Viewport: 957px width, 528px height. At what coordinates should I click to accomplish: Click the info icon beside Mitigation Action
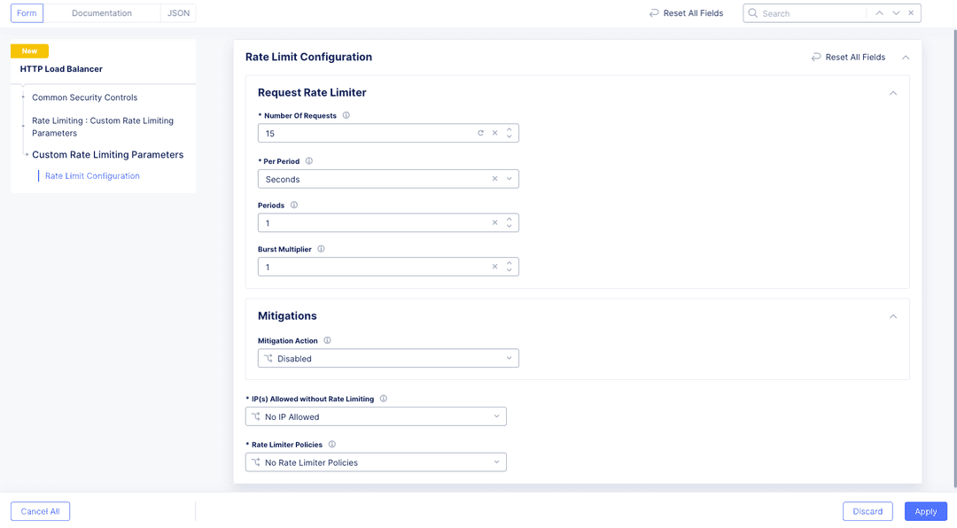coord(327,339)
